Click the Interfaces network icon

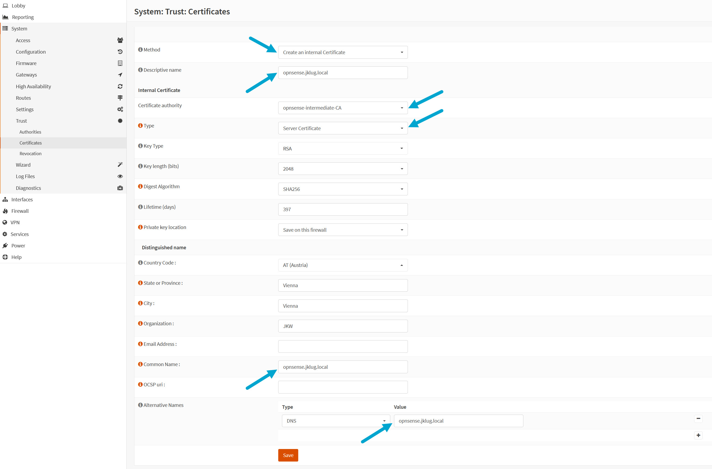point(5,199)
